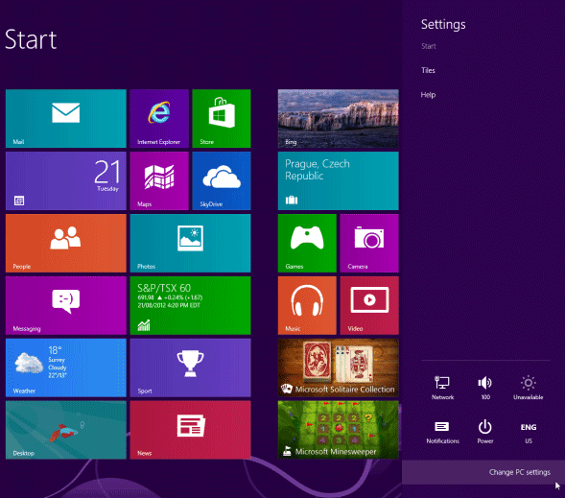Open the Maps tile
Viewport: 565px width, 498px height.
click(x=159, y=181)
